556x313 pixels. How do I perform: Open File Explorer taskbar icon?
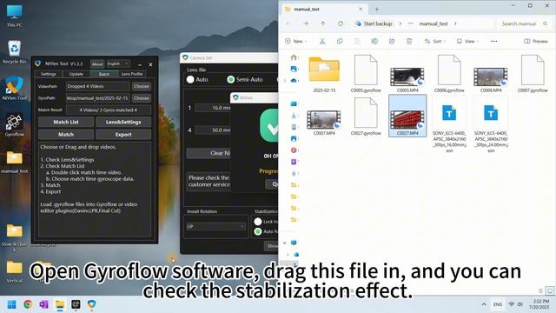point(60,304)
